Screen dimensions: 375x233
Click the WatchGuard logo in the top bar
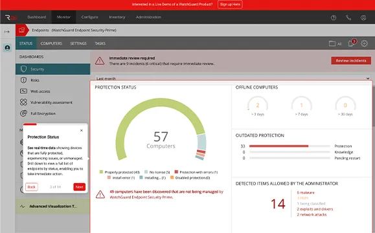11,17
